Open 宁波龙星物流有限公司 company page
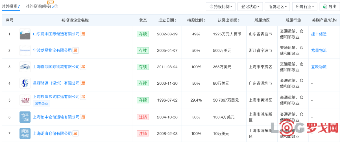The width and height of the screenshot is (342, 145). click(x=52, y=50)
